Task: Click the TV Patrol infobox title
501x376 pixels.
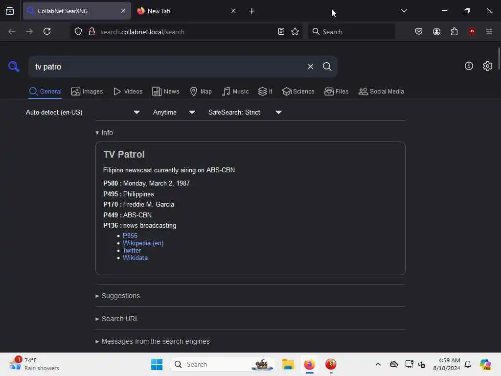Action: click(124, 154)
